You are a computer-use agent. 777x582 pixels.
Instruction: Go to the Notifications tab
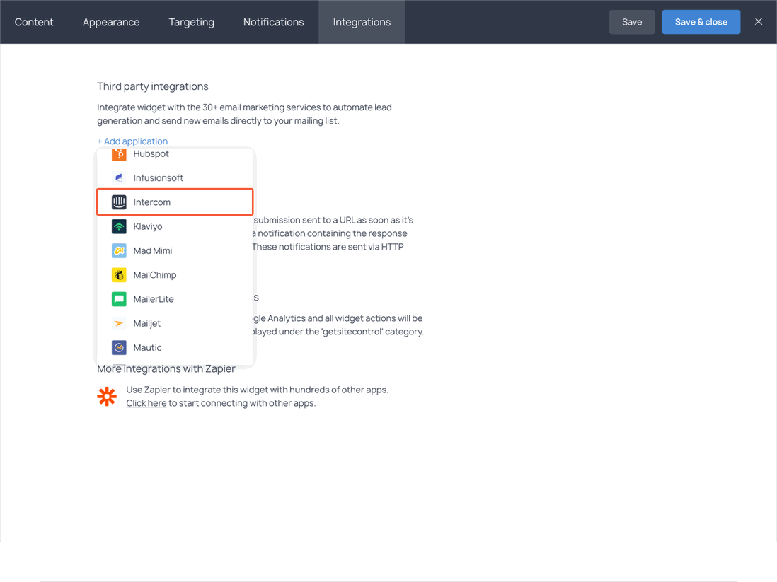pyautogui.click(x=273, y=21)
